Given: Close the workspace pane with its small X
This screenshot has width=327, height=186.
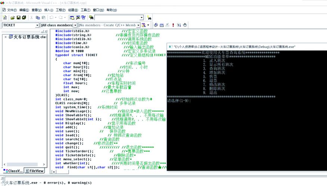Looking at the screenshot, I should pos(46,31).
